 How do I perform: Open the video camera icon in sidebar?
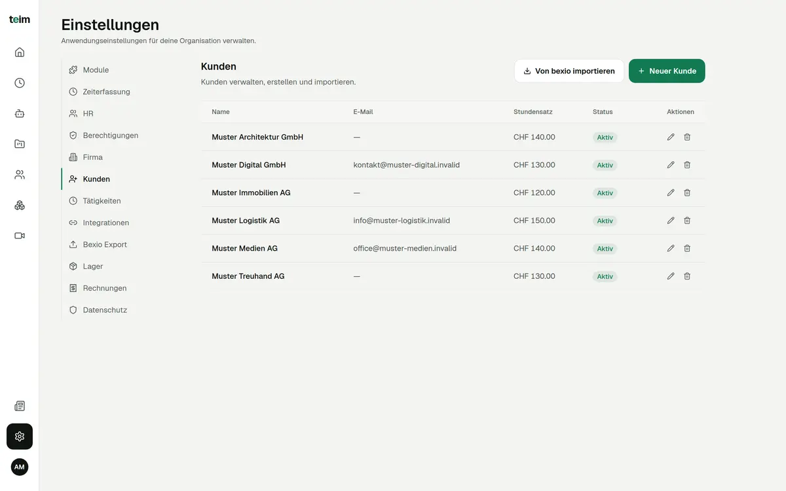[20, 236]
